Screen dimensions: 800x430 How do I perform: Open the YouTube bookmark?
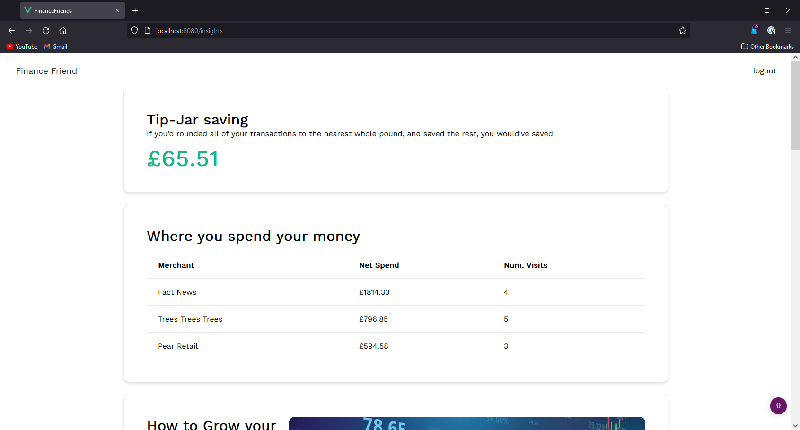(22, 46)
